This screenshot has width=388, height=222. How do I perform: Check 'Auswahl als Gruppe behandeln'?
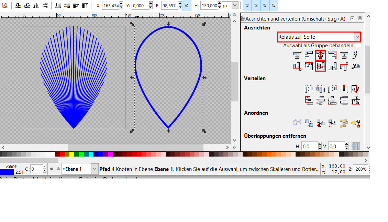tap(358, 45)
